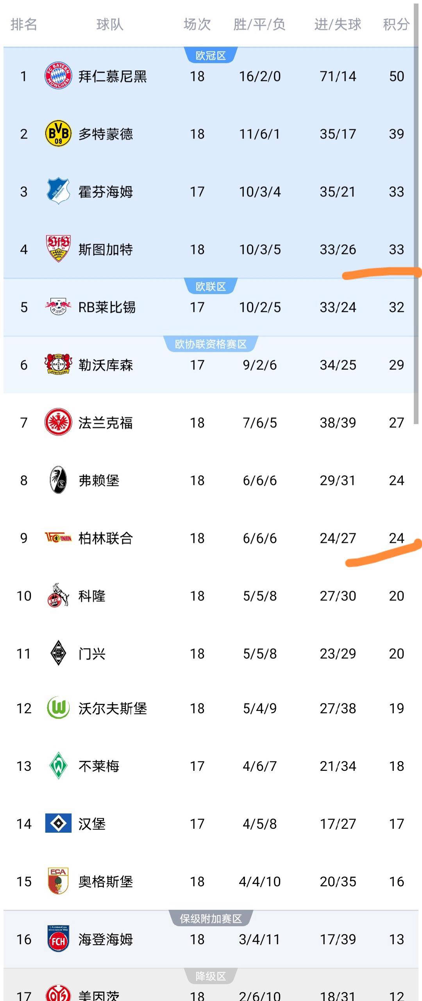Open team name 拜仁慕尼黑
The image size is (422, 1001).
click(113, 76)
